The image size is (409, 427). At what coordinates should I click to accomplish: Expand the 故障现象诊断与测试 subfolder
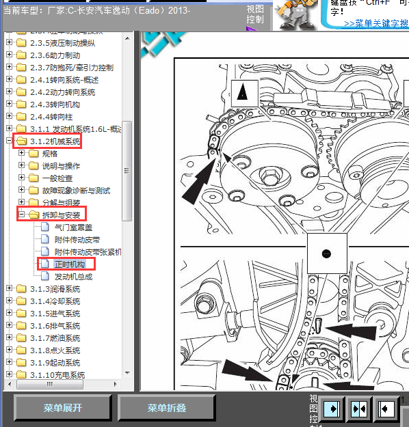(x=21, y=190)
